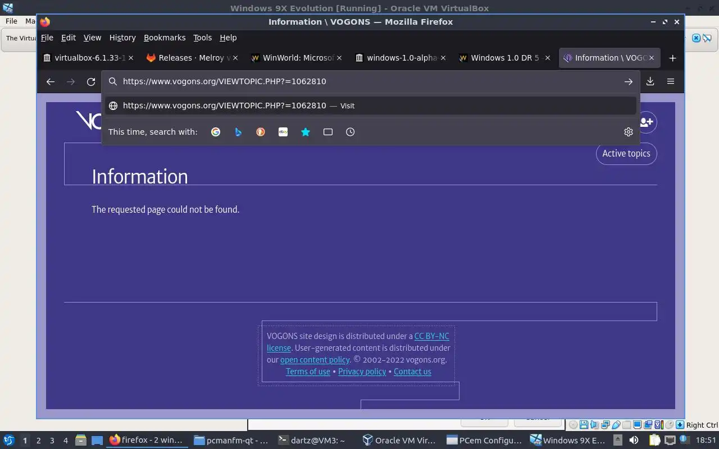Open the Contact us link
719x449 pixels.
(412, 372)
